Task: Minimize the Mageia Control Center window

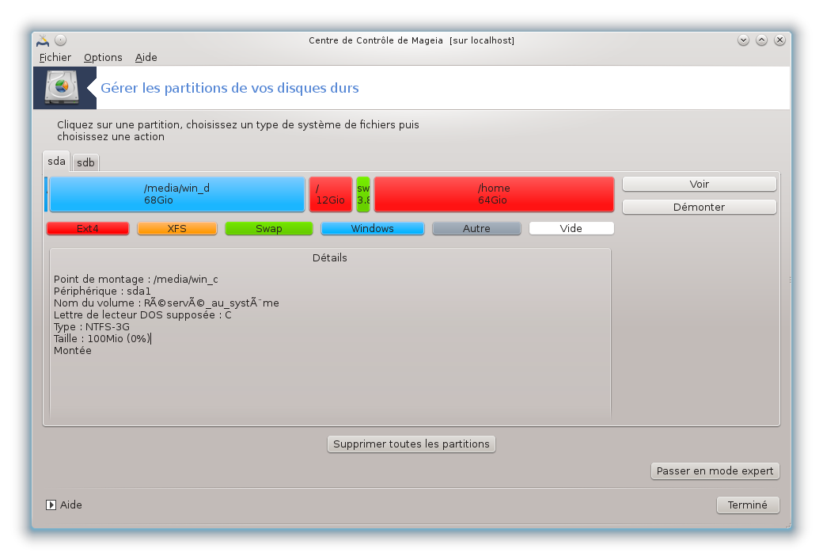Action: [743, 40]
